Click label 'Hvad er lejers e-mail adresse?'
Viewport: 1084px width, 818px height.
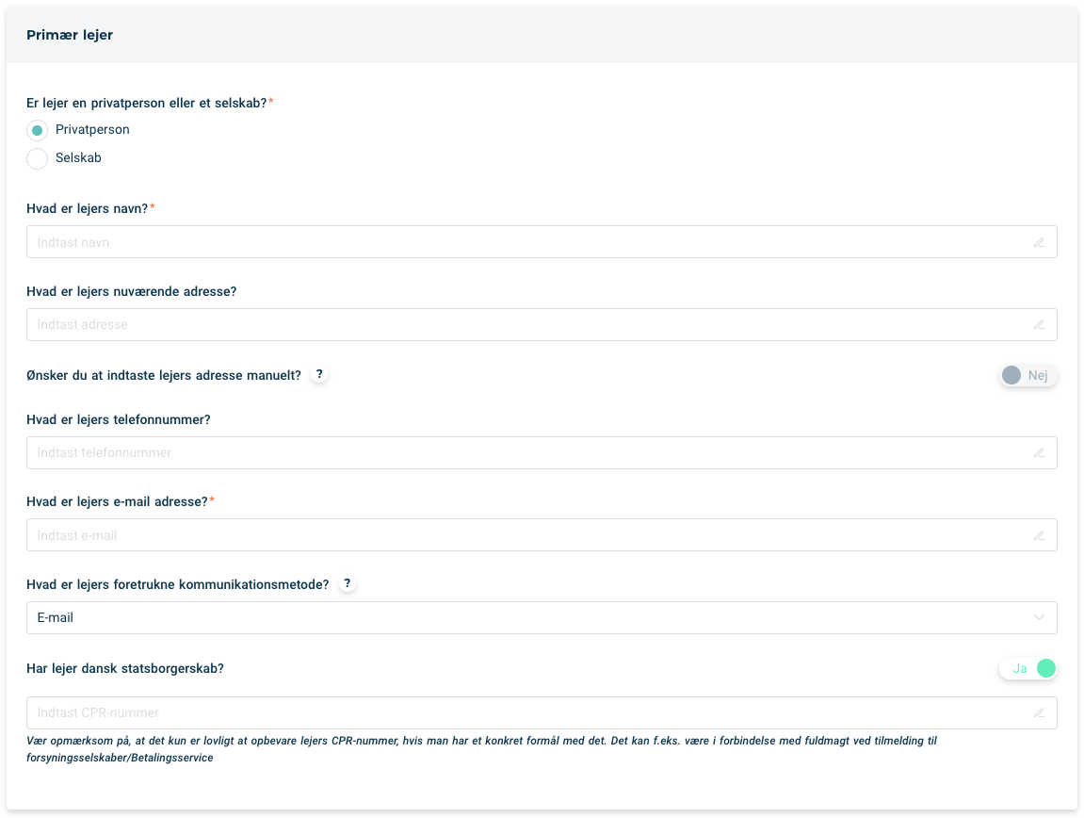(117, 501)
